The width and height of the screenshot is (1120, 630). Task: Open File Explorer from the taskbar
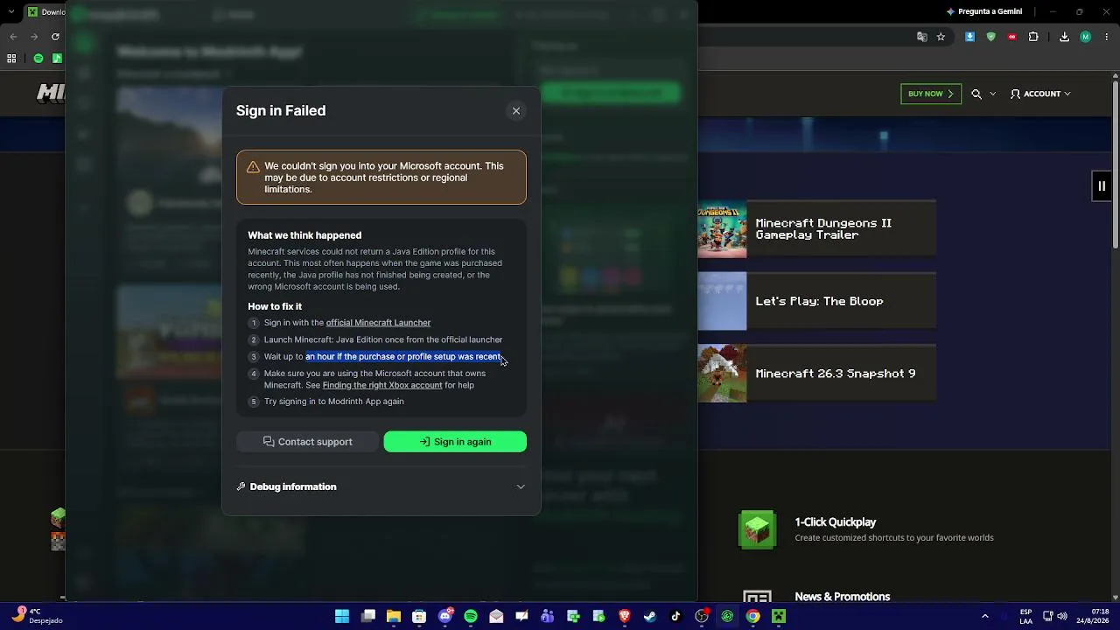coord(394,616)
